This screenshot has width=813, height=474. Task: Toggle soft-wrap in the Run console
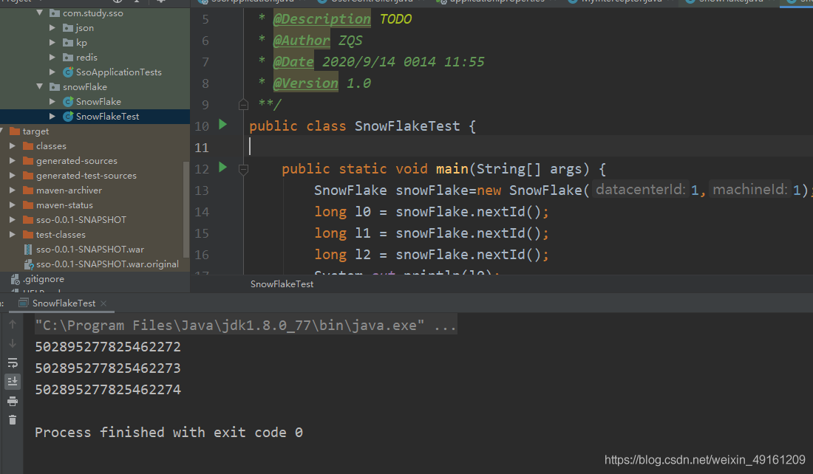(13, 363)
